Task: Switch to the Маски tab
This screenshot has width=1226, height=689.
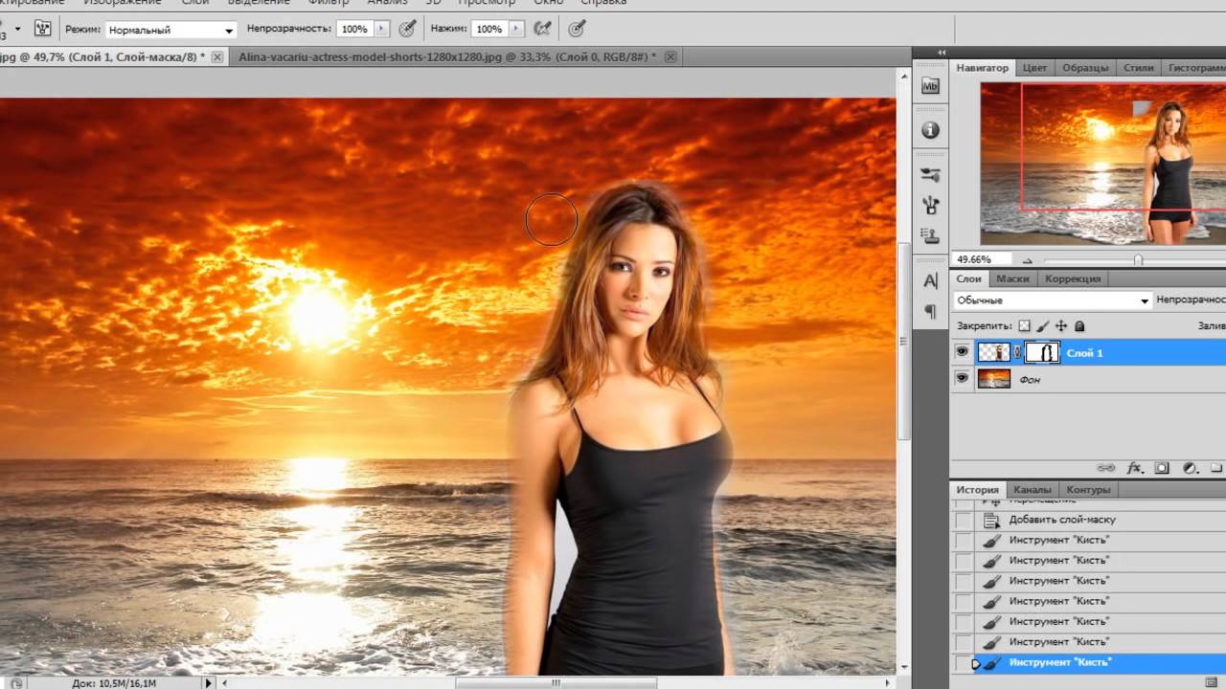Action: point(1011,278)
